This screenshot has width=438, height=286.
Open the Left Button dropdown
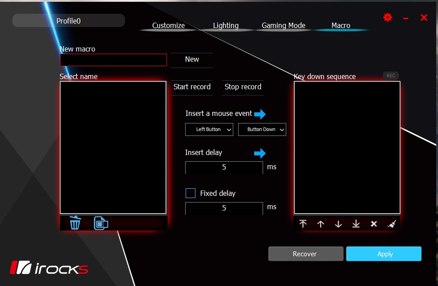tap(209, 129)
